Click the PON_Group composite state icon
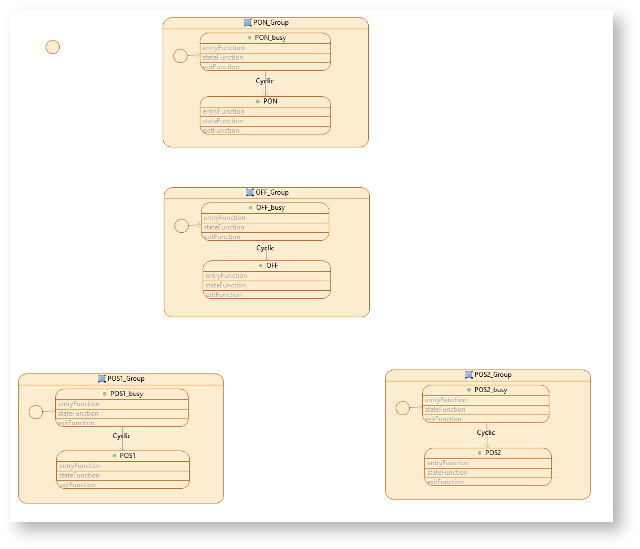Viewport: 640px width, 549px height. coord(248,22)
